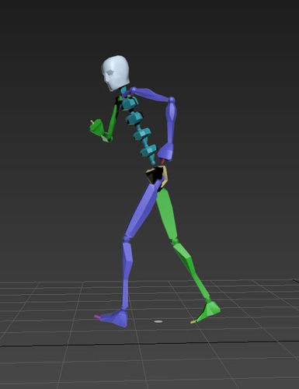Select the teal neck bone below the head
Viewport: 299px width, 389px height.
pos(123,90)
